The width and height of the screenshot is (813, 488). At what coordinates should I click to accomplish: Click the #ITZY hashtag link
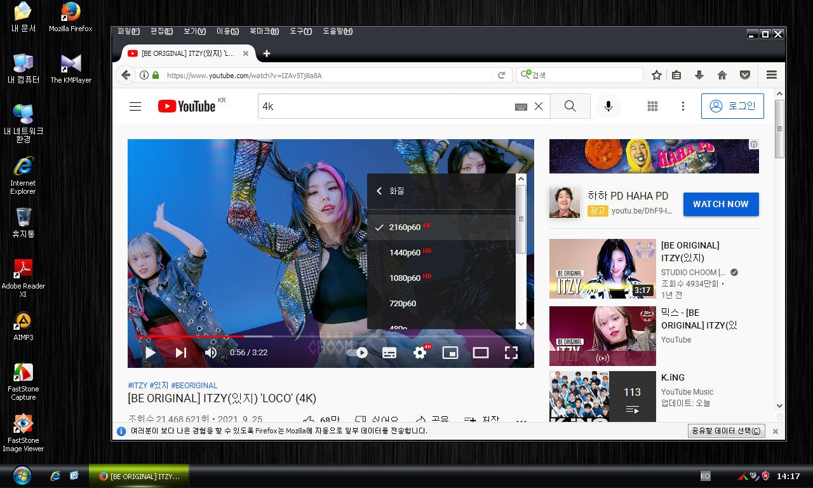[137, 386]
